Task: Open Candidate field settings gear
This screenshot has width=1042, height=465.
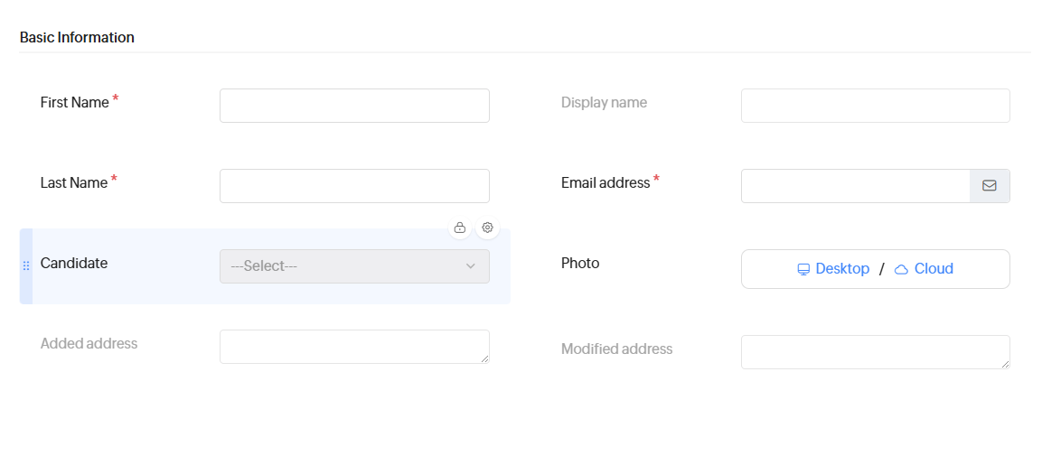Action: [x=487, y=228]
